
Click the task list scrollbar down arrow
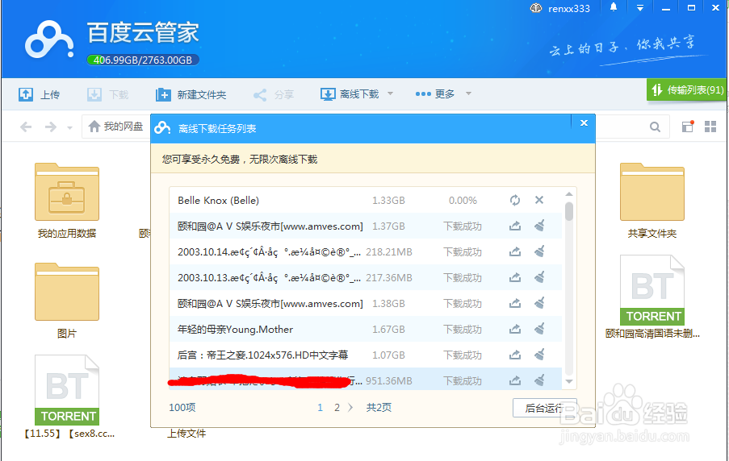pyautogui.click(x=569, y=381)
